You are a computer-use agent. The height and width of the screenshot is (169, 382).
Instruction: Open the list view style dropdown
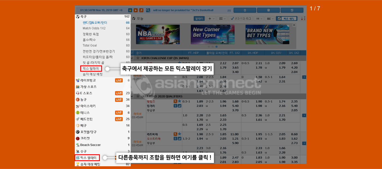point(258,19)
